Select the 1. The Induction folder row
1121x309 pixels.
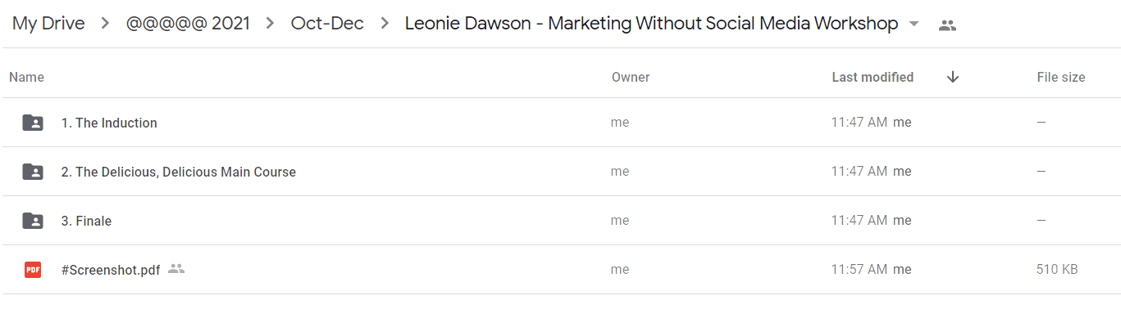560,123
